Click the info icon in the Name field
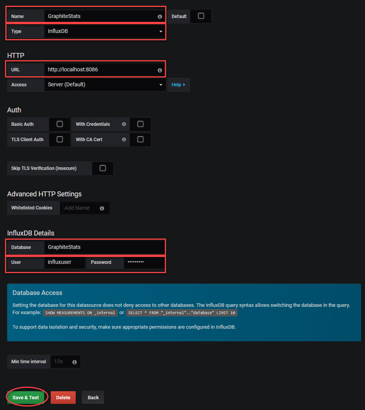Screen dimensions: 365x410 coord(159,16)
